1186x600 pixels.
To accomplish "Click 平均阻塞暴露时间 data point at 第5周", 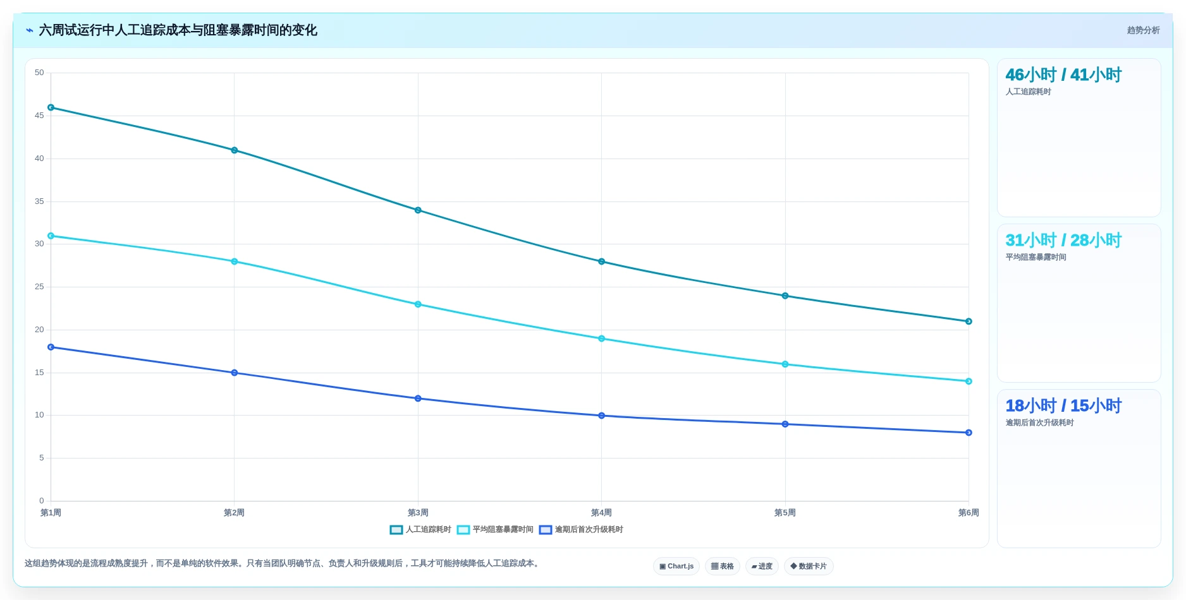I will pyautogui.click(x=785, y=364).
